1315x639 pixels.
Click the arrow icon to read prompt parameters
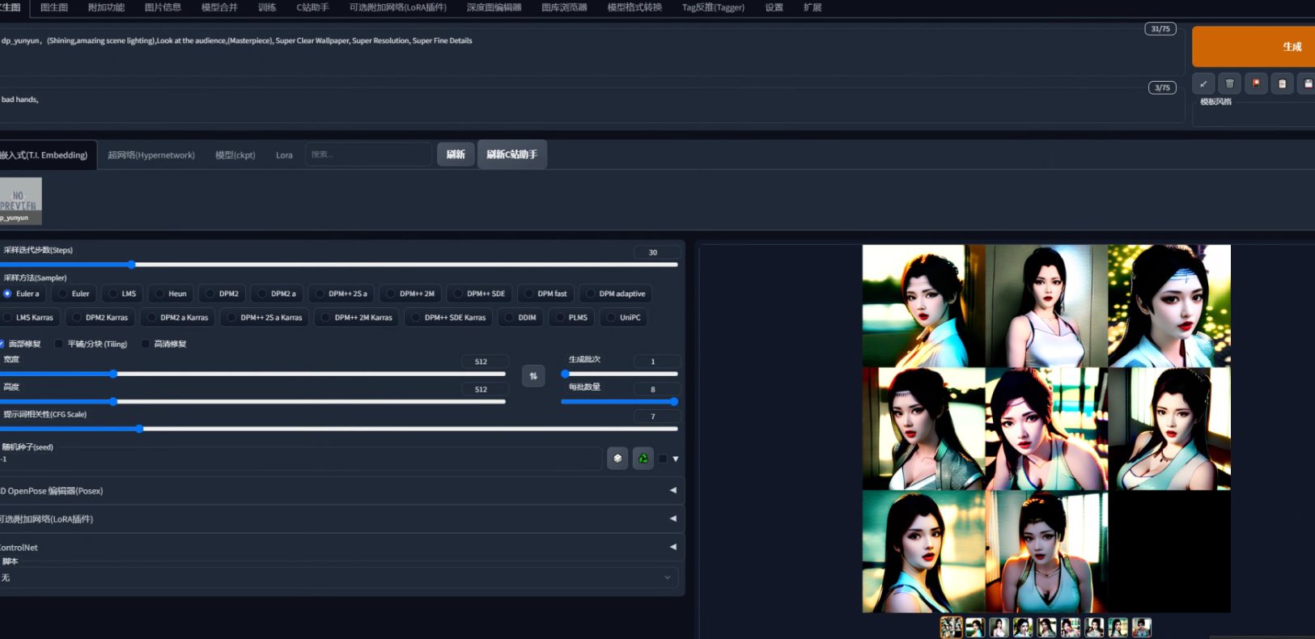click(1203, 83)
